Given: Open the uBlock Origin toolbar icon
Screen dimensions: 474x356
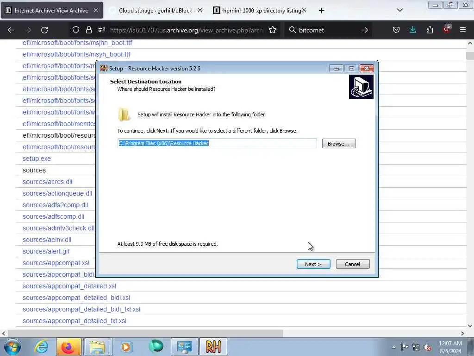Looking at the screenshot, I should click(x=447, y=29).
